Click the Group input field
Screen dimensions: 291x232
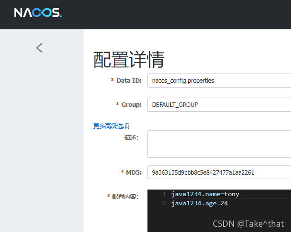tap(219, 105)
